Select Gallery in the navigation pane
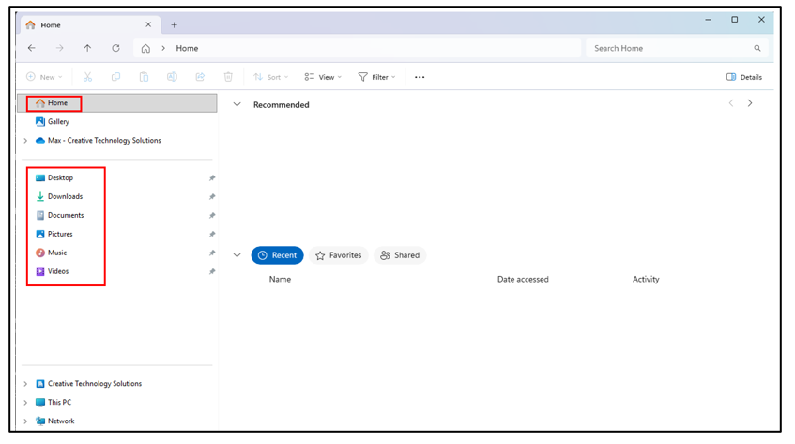The height and width of the screenshot is (444, 795). [x=58, y=122]
